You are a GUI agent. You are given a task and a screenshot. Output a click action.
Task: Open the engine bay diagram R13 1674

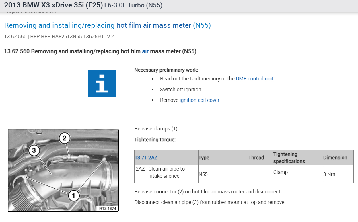(63, 170)
